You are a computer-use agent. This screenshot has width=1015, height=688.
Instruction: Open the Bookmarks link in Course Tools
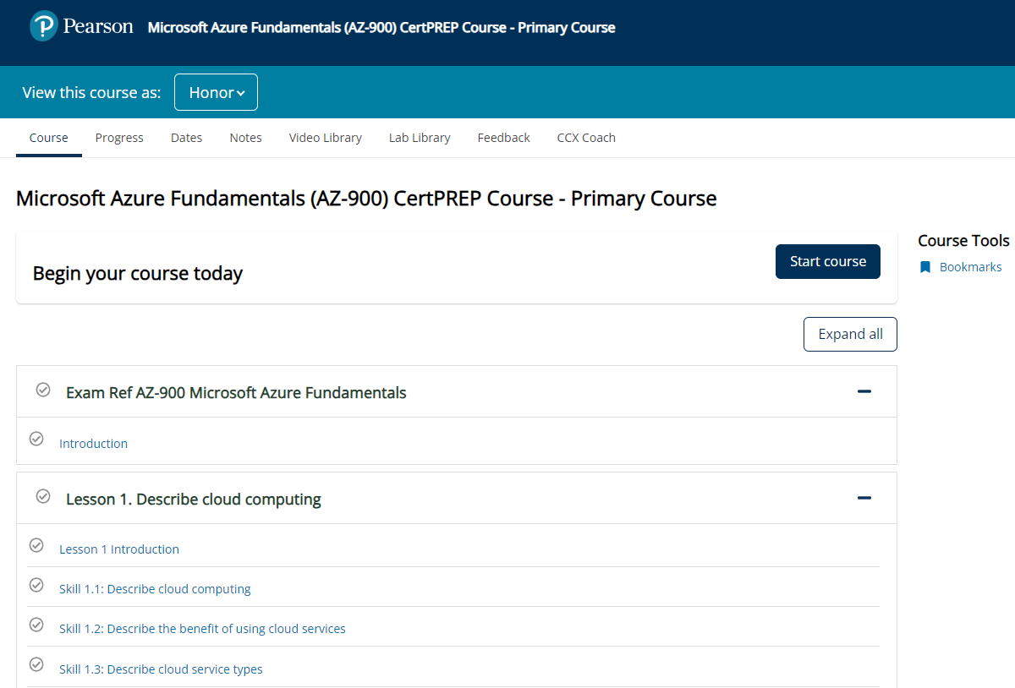[970, 267]
